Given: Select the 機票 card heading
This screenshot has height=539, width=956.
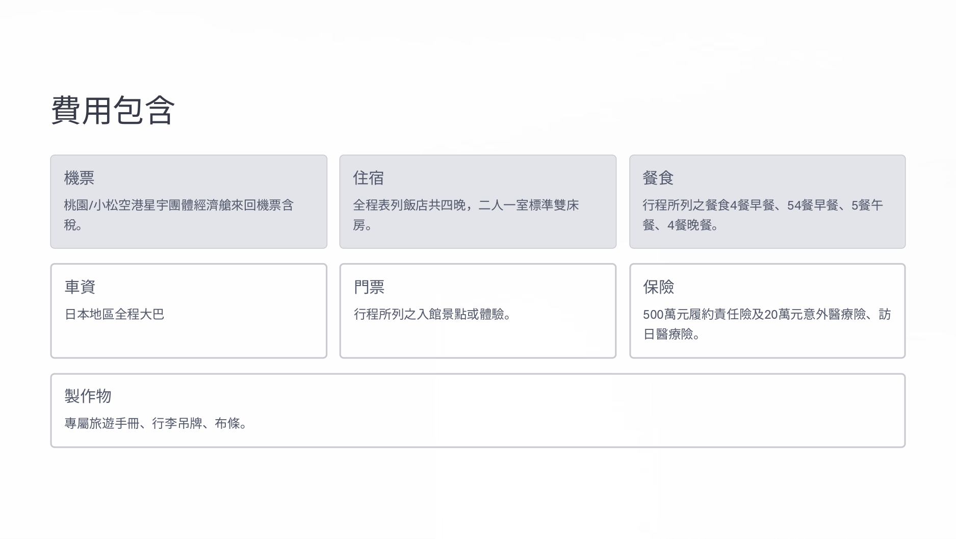Looking at the screenshot, I should (79, 178).
